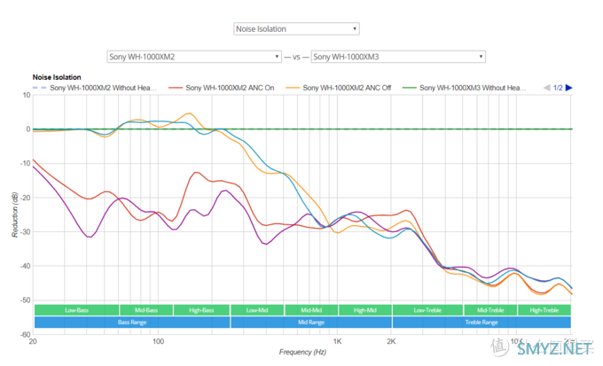Toggle Sony WH-1000XM2 Without Headphones legend series
Screen dimensions: 603x366
(x=95, y=88)
